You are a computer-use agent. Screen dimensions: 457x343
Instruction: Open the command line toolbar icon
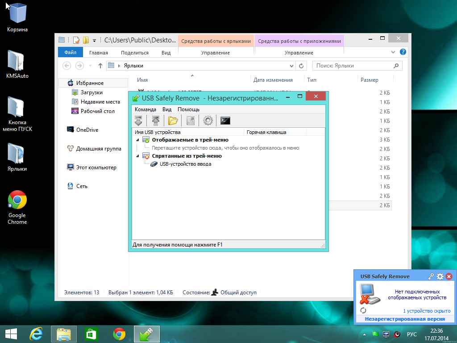point(225,121)
